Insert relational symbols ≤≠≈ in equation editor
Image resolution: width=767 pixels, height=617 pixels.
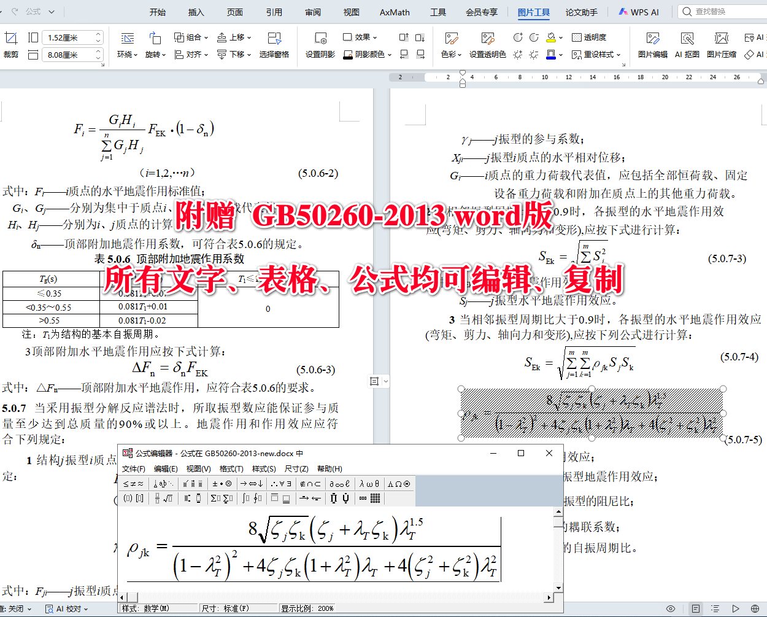(x=133, y=484)
